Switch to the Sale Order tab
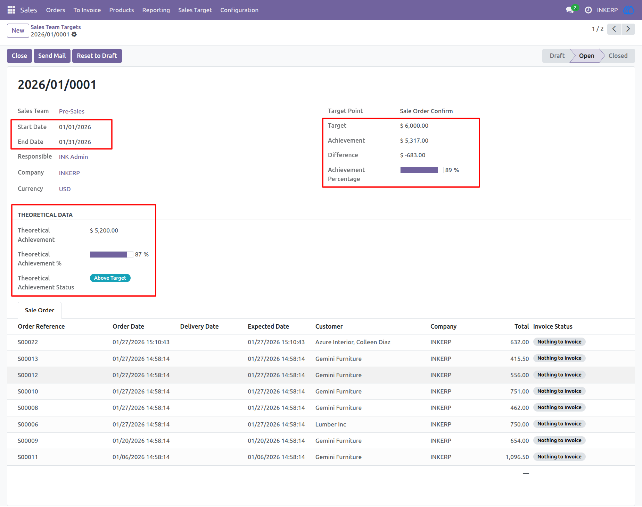Screen dimensions: 642x507 (x=40, y=310)
